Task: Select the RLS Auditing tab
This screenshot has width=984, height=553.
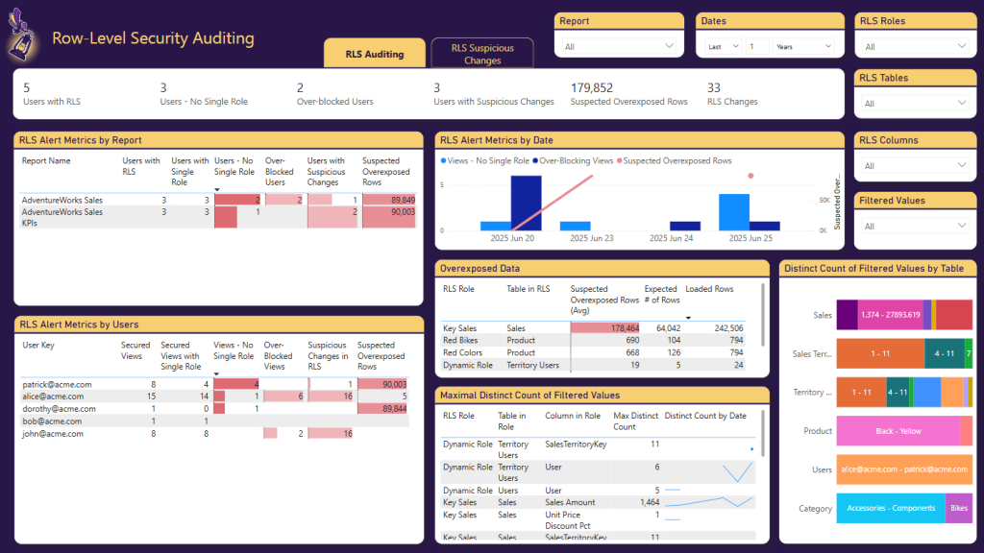Action: (375, 54)
